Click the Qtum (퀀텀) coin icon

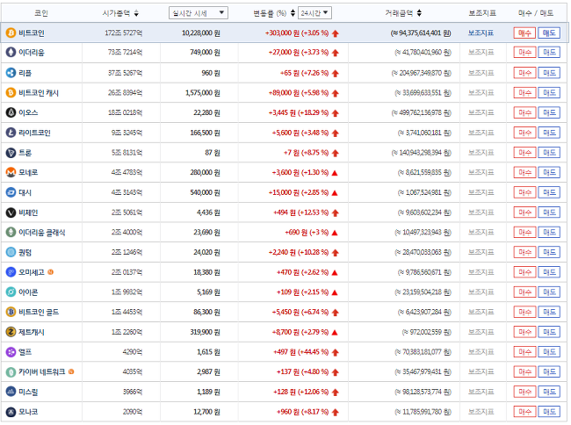click(x=11, y=252)
